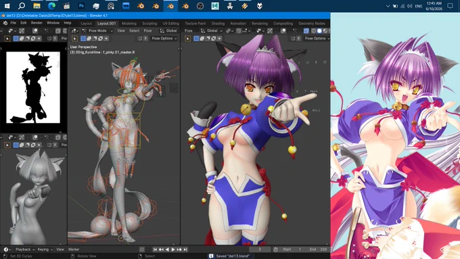Viewport: 460px width, 259px height.
Task: Play the animation forward
Action: (x=173, y=250)
